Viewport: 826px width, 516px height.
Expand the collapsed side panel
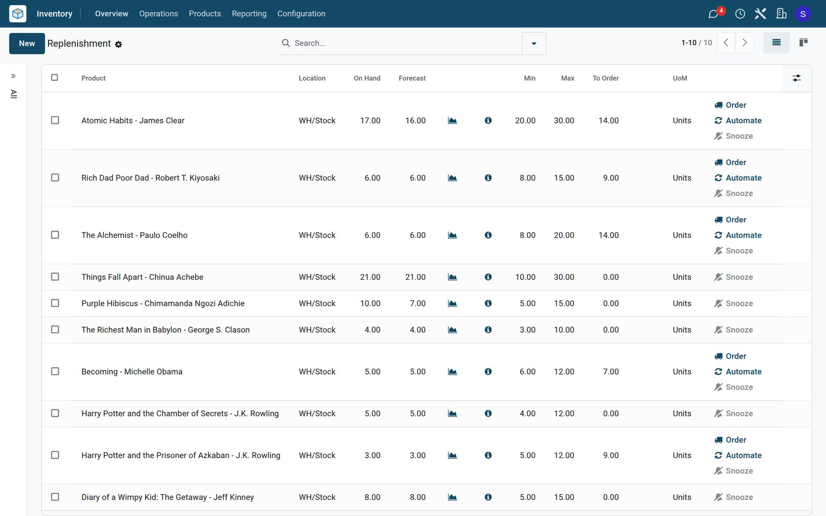coord(13,76)
